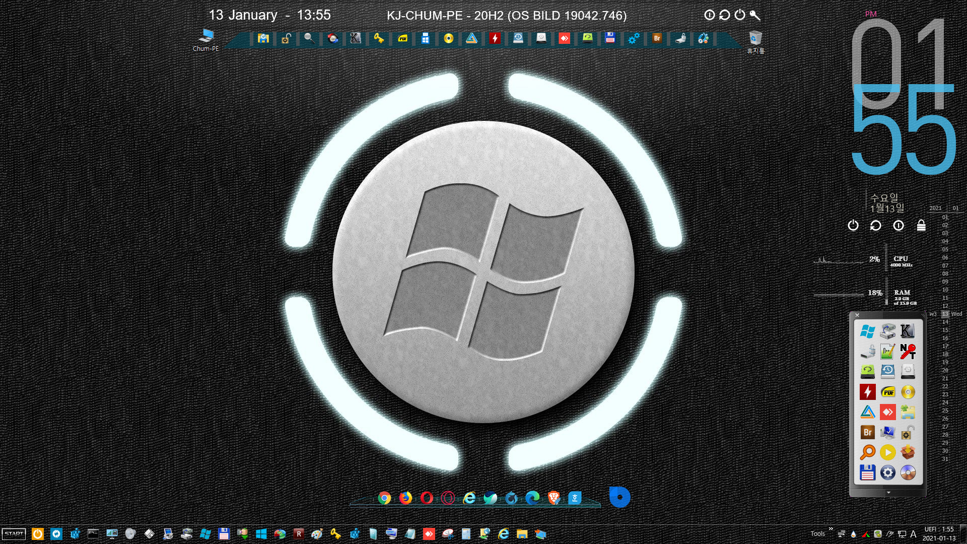Click orange power icon on taskbar

pos(38,534)
